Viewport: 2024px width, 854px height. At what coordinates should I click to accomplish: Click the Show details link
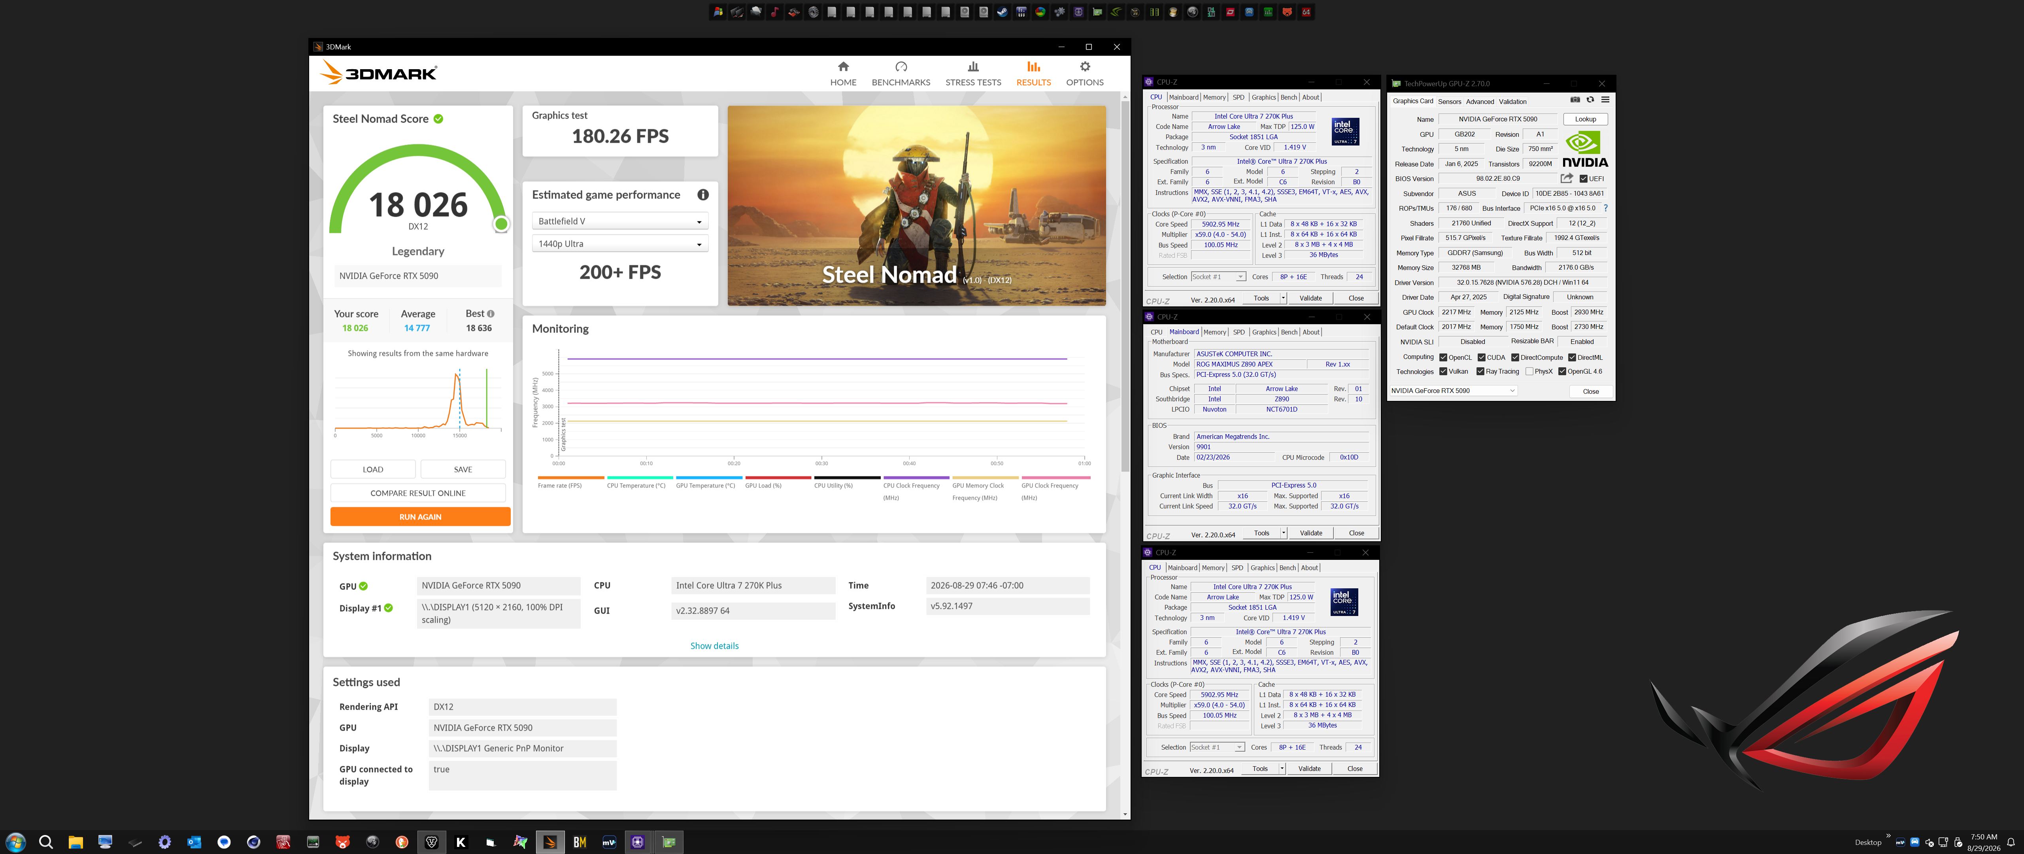pos(714,646)
